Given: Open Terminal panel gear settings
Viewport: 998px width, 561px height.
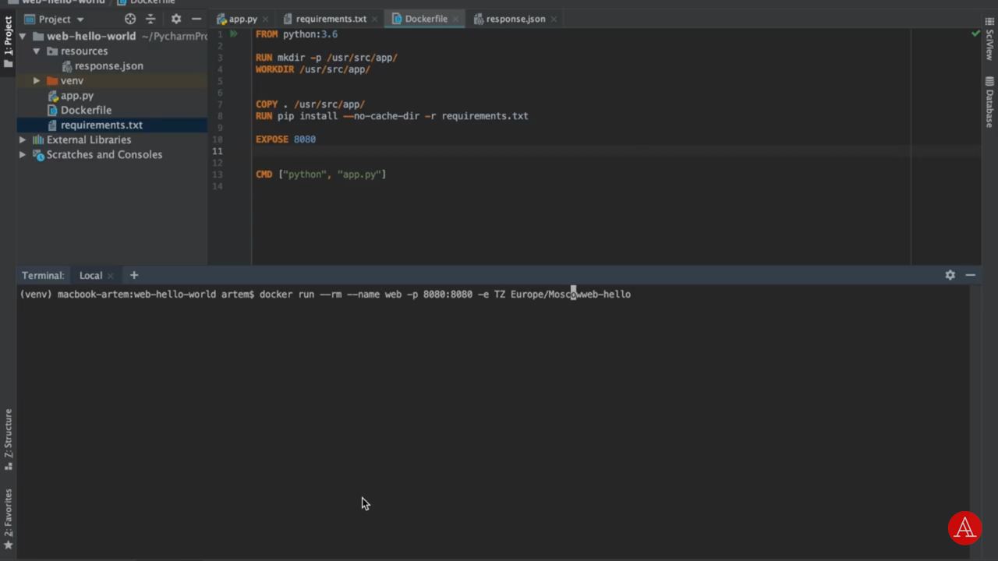Looking at the screenshot, I should (x=950, y=275).
